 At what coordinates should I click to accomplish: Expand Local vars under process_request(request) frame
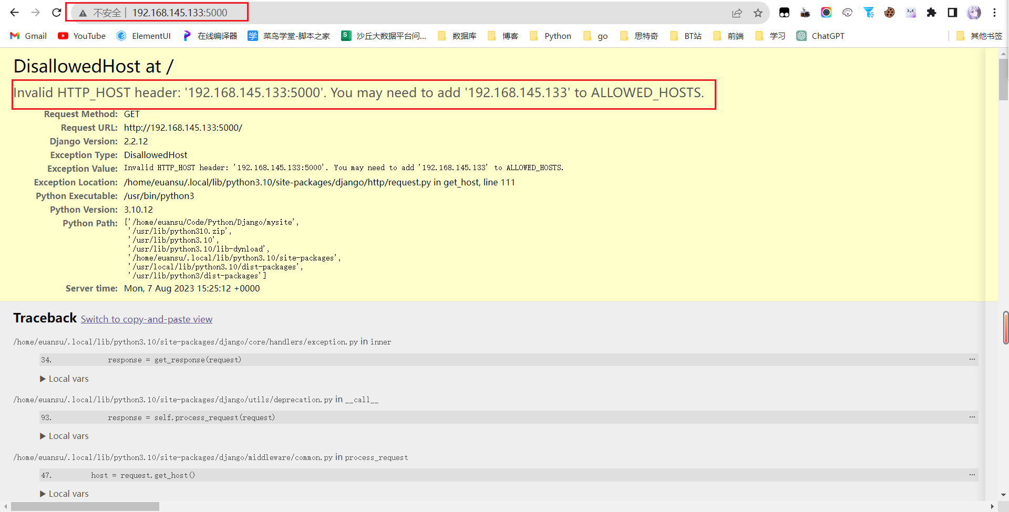64,436
